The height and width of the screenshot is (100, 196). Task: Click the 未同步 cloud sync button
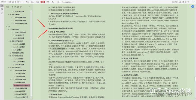(176, 2)
